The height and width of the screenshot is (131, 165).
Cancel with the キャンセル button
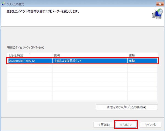point(150,125)
